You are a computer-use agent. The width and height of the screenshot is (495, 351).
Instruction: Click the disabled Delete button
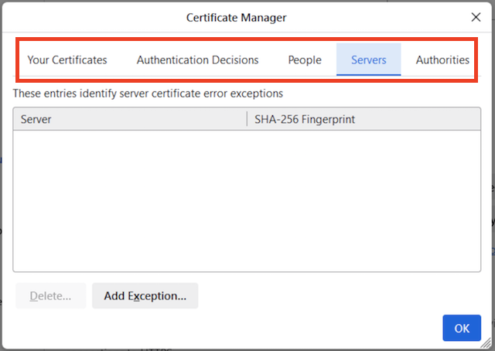coord(51,296)
